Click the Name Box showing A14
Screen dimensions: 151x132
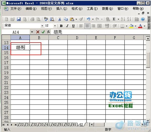click(16, 32)
